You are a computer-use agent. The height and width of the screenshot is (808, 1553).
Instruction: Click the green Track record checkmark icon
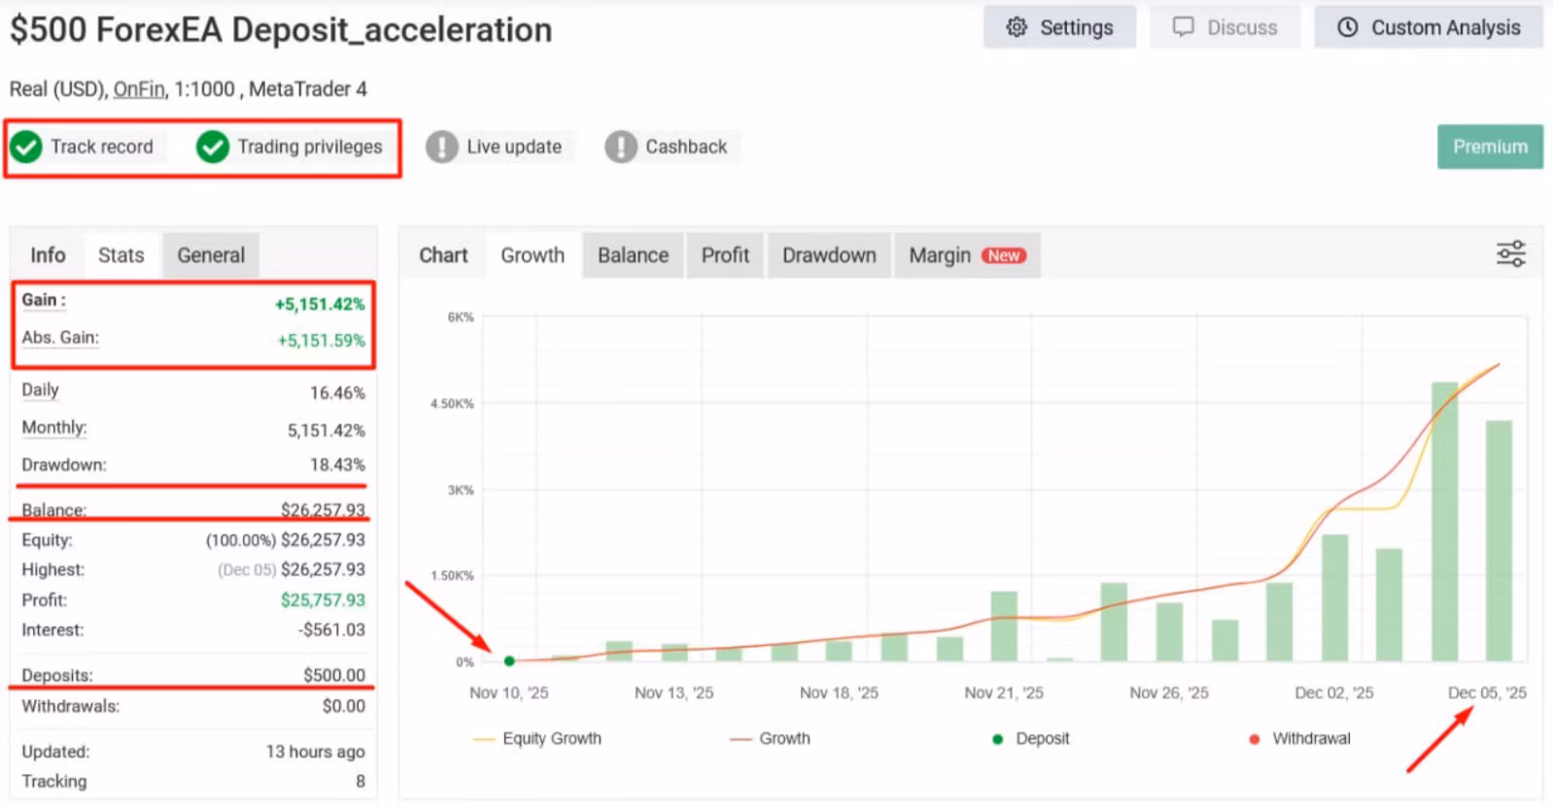coord(26,147)
